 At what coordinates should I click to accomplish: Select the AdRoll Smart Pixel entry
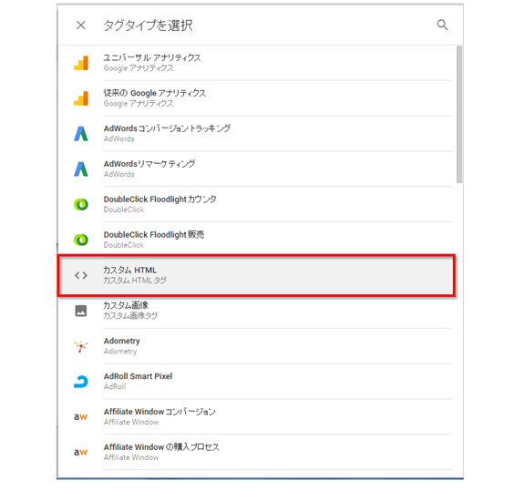tap(257, 382)
